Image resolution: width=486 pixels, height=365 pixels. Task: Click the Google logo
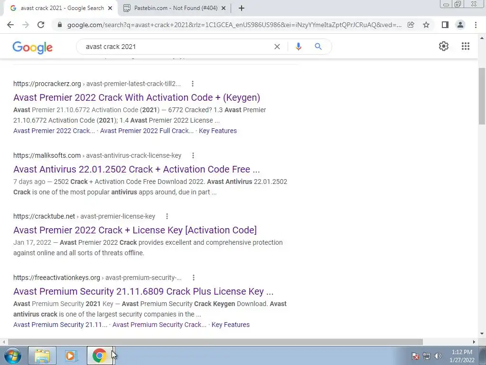click(33, 48)
